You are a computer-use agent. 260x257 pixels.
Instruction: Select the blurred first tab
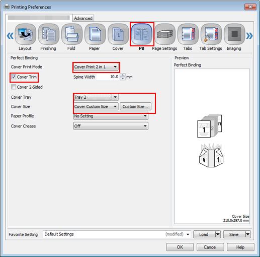(x=39, y=18)
